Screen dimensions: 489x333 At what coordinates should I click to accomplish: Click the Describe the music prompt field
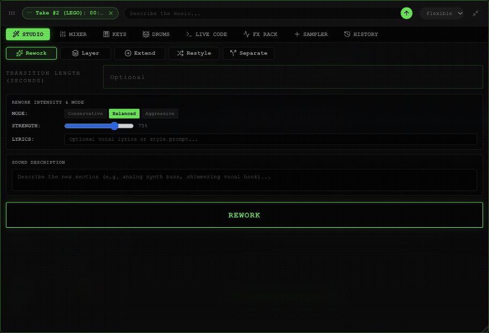(x=262, y=13)
